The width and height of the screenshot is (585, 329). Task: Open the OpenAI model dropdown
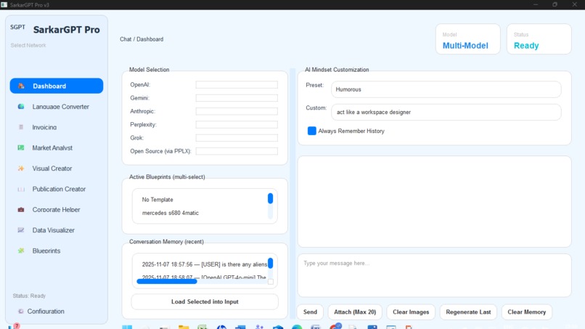[237, 85]
